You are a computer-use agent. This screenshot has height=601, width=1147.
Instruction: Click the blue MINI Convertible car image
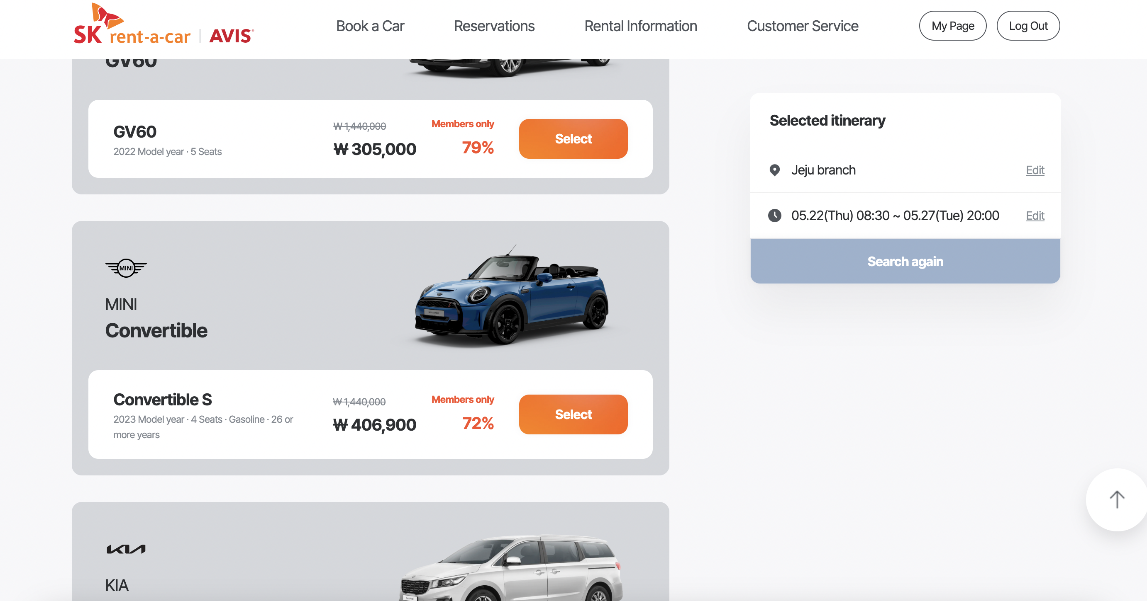(x=511, y=295)
